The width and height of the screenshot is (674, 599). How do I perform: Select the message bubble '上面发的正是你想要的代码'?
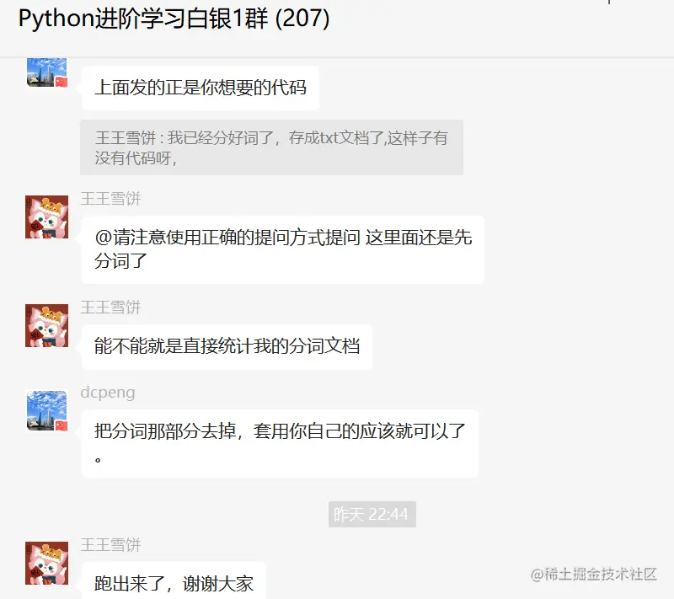[x=200, y=88]
